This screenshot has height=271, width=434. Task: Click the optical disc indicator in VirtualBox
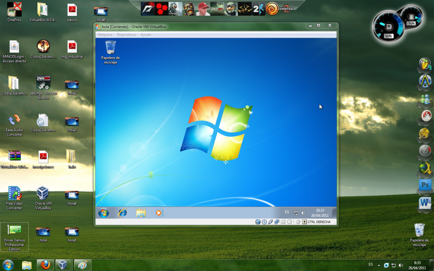[264, 222]
